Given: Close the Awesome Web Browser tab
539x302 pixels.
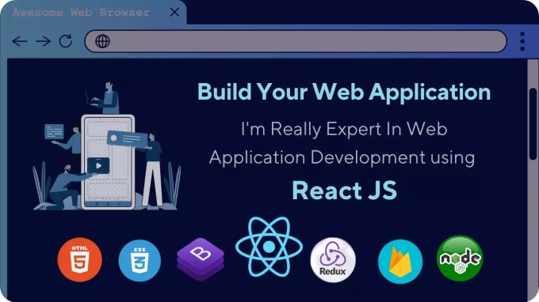Looking at the screenshot, I should (x=174, y=13).
